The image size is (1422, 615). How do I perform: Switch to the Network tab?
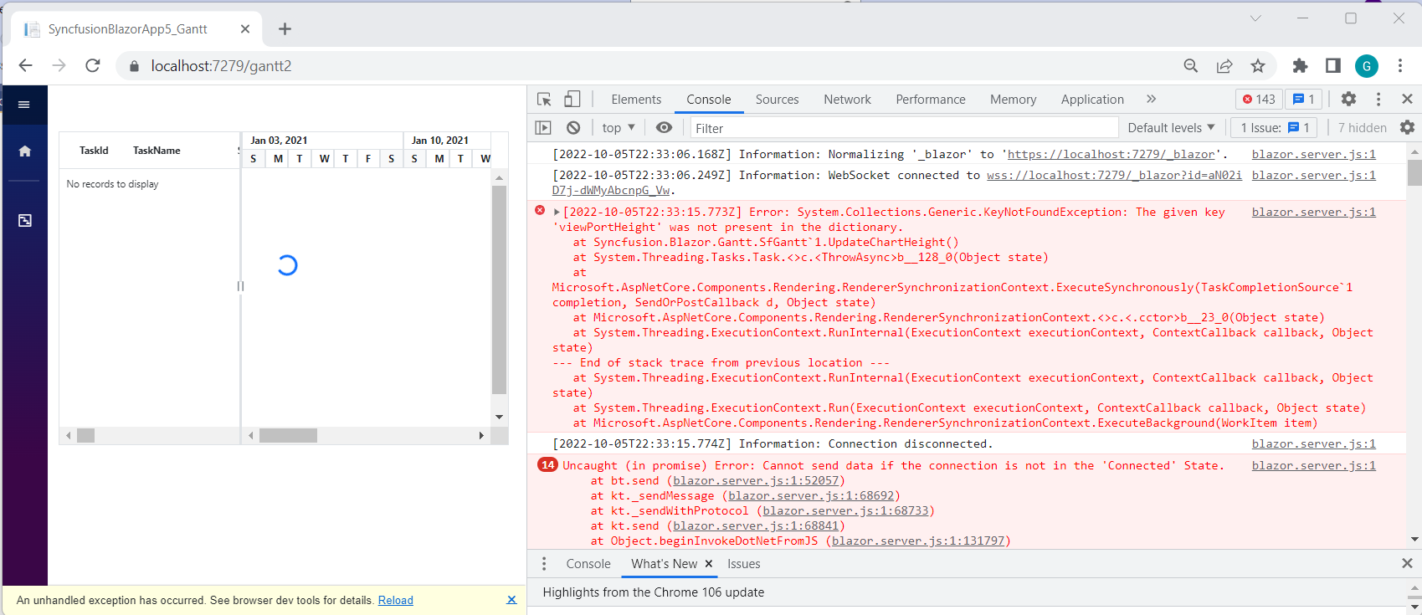847,100
